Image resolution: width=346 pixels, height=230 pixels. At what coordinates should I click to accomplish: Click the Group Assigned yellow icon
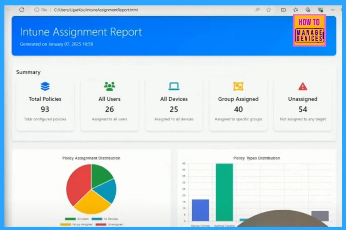238,86
